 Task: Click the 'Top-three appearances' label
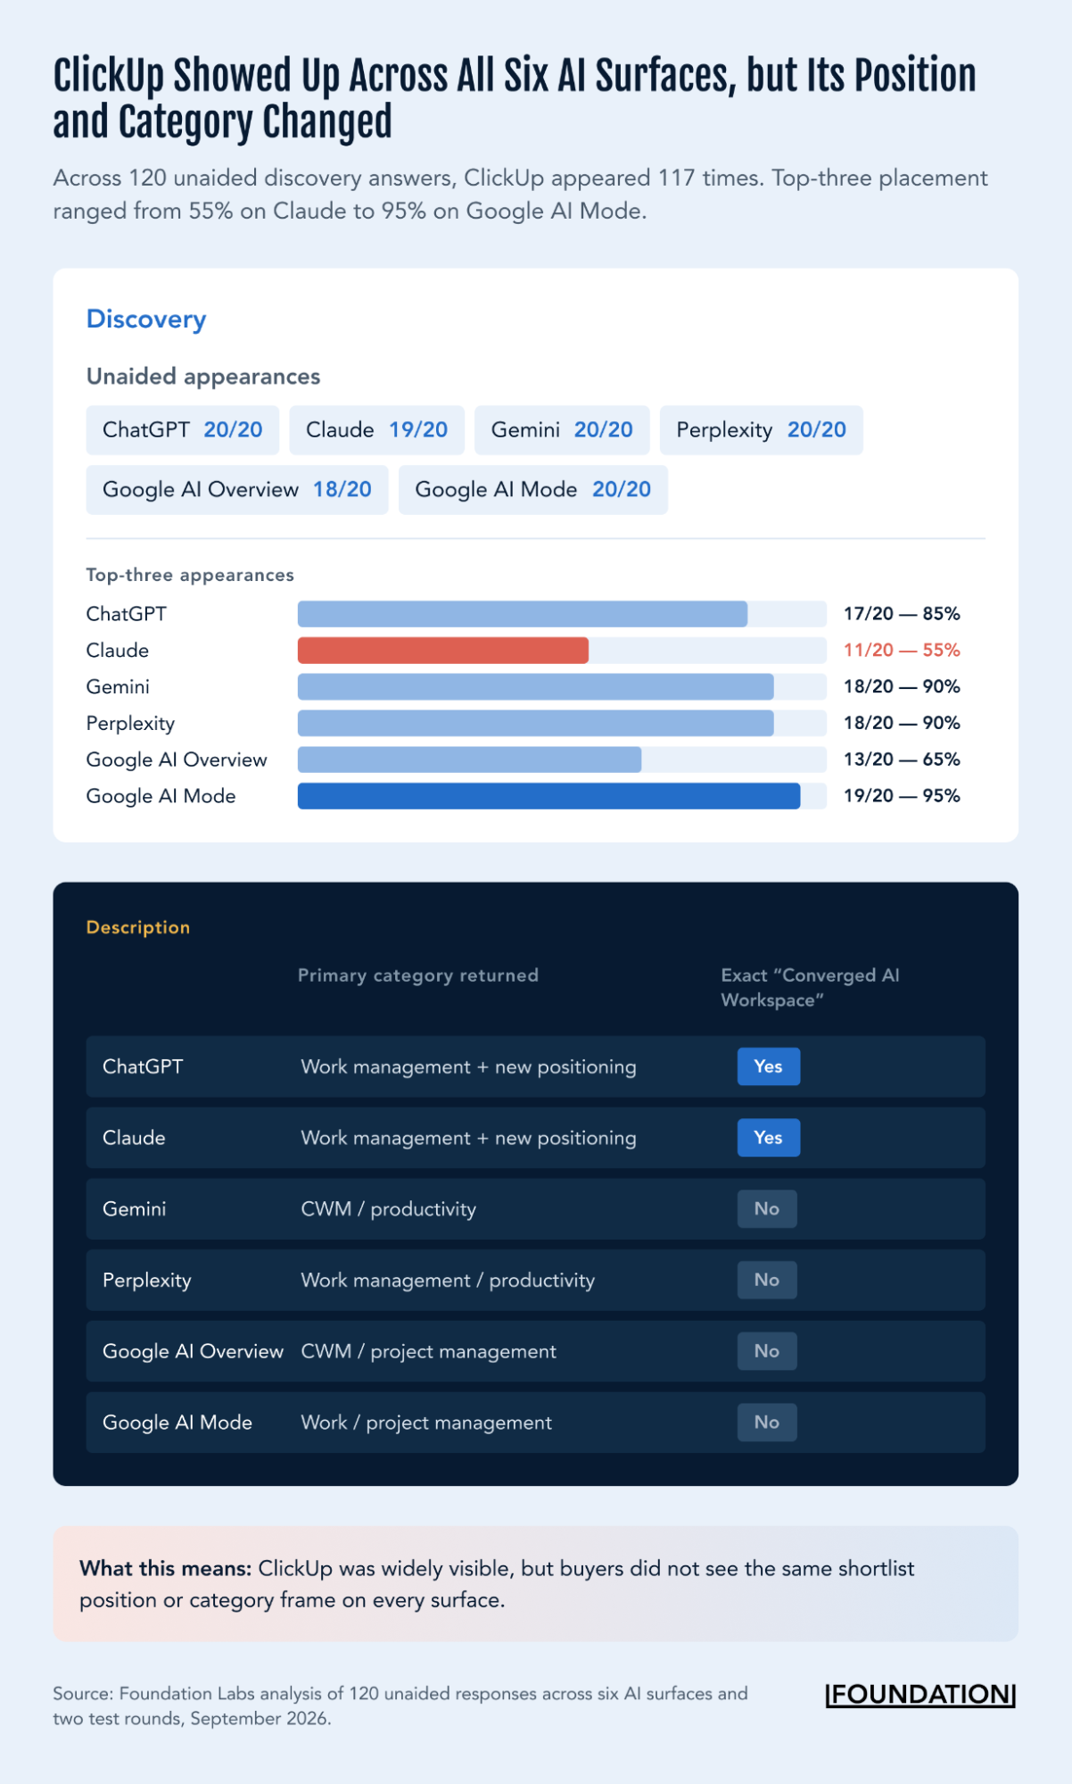click(190, 576)
